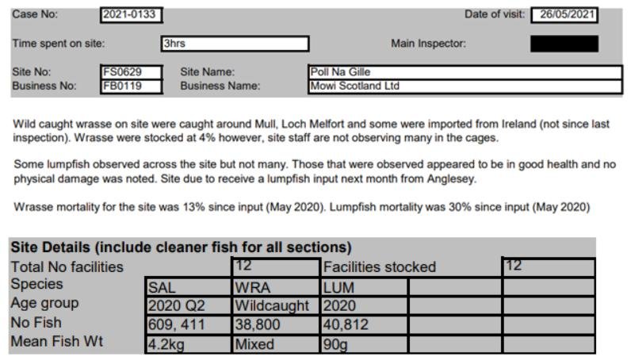Select the LUM species cell

pyautogui.click(x=363, y=286)
